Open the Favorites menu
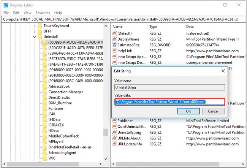247x168 pixels. 43,13
